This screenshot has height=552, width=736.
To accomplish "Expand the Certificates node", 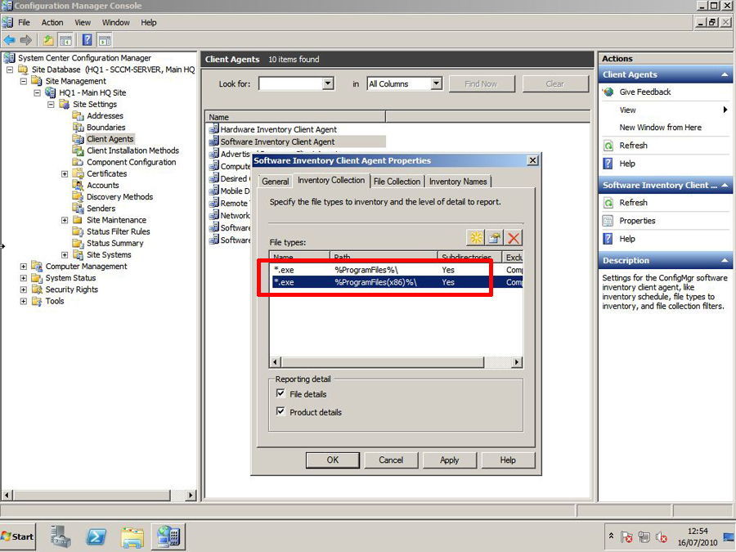I will [65, 173].
